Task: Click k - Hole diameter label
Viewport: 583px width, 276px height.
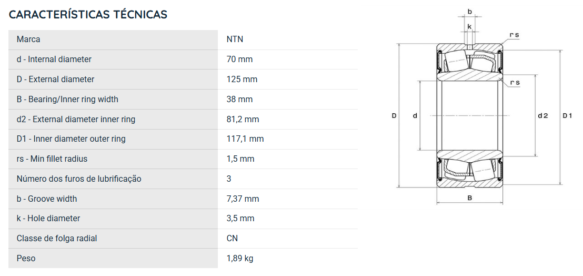Action: (x=48, y=219)
